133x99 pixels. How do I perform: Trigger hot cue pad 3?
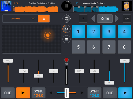point(109,31)
